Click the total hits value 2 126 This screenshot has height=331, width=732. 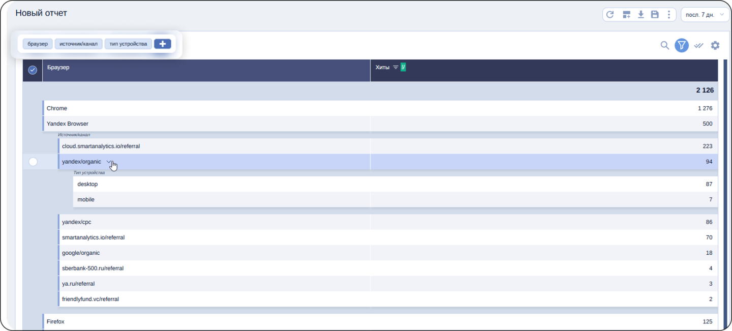tap(705, 90)
